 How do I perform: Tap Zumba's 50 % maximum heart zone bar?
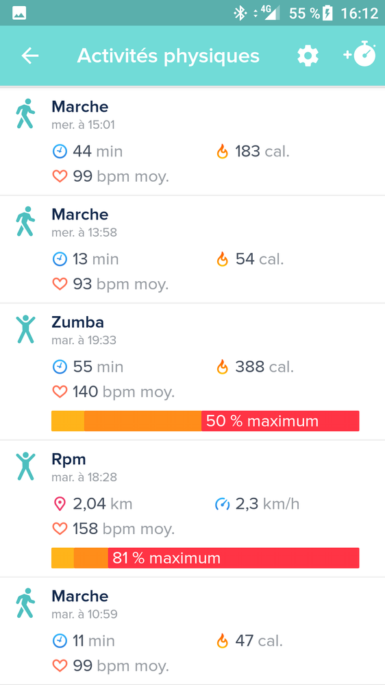(x=205, y=421)
